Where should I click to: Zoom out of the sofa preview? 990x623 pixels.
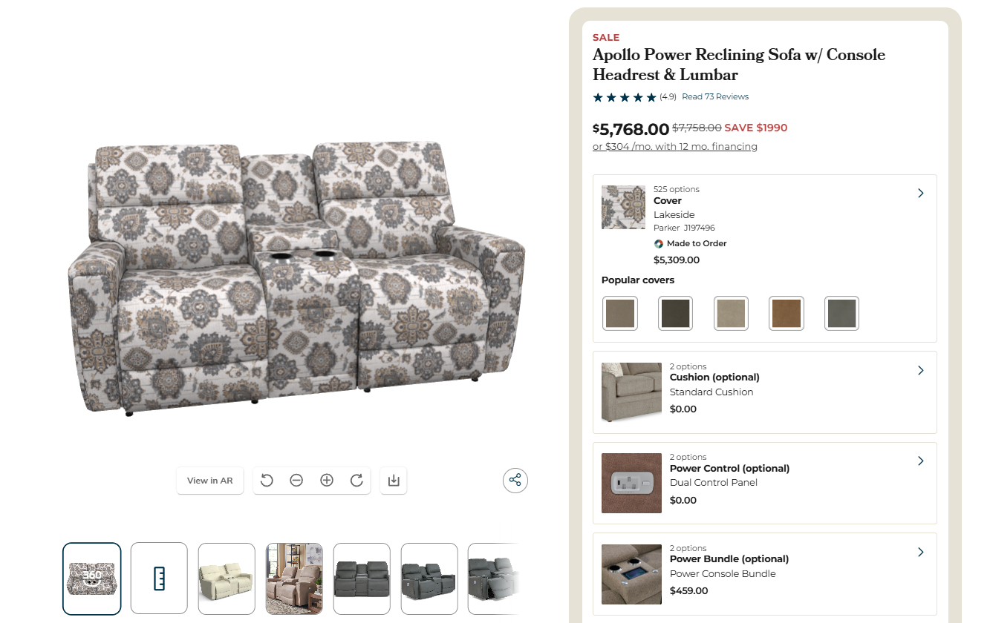(x=296, y=481)
